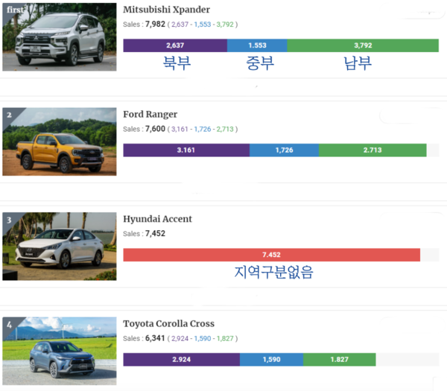
Task: Open the Toyota Corolla Cross thumbnail
Action: pyautogui.click(x=60, y=351)
